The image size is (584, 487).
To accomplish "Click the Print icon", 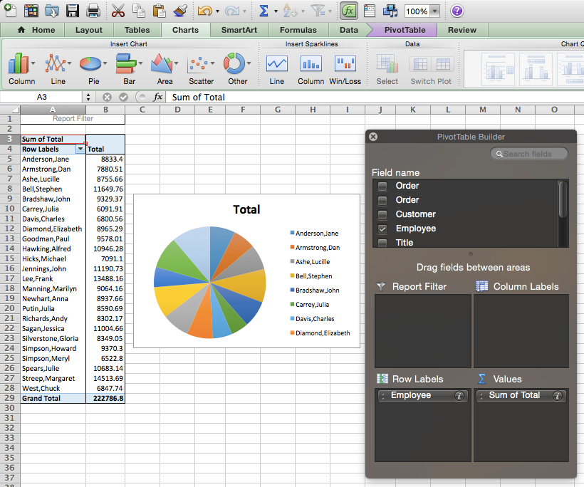I will pos(93,10).
